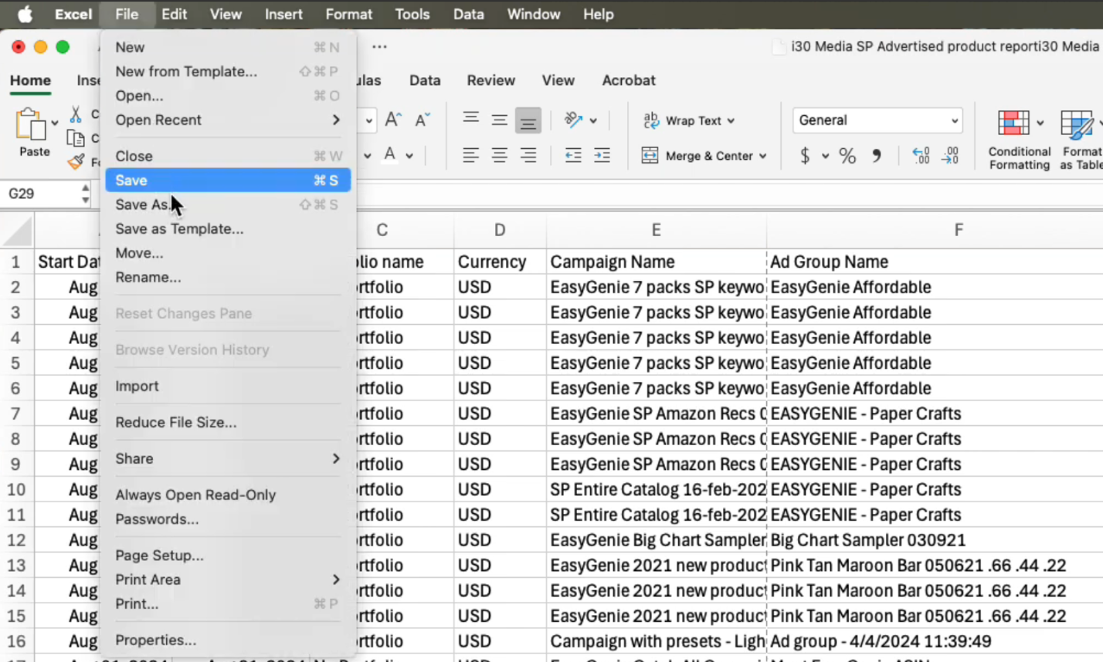The width and height of the screenshot is (1103, 662).
Task: Click the text Orientation icon
Action: tap(573, 120)
